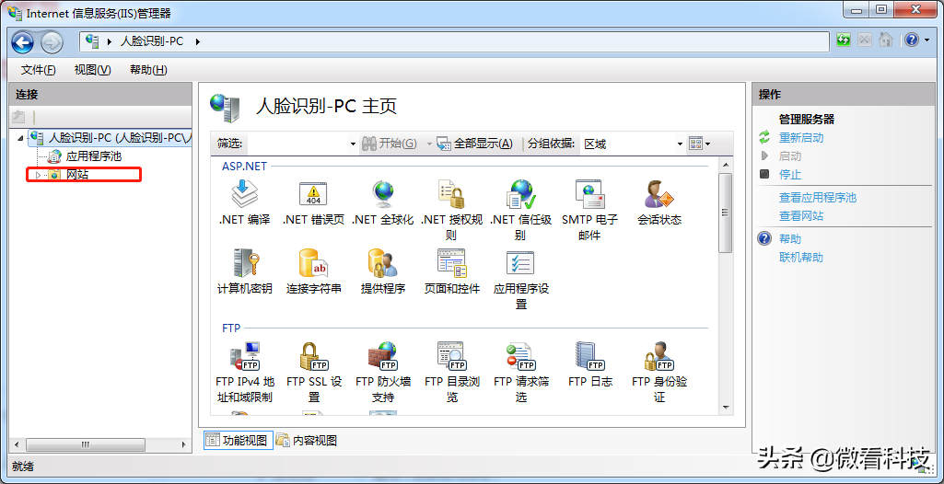Open the FTP 目录浏览 feature
The image size is (944, 484).
(451, 372)
